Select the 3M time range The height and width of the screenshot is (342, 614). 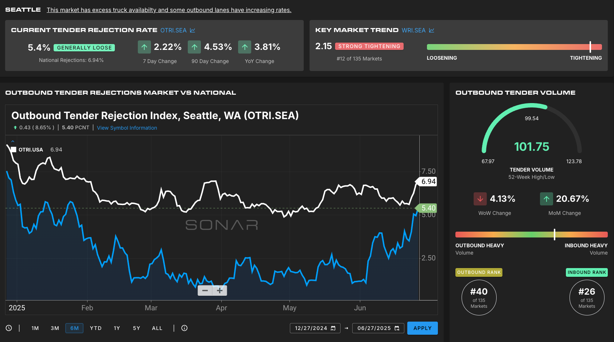(55, 328)
